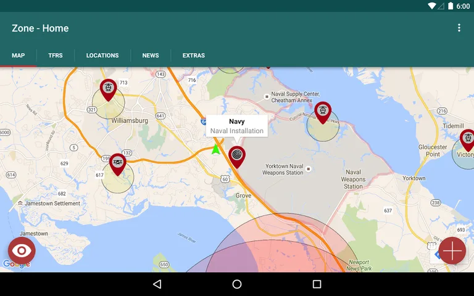Open the Navy Naval Installation info popup
474x296 pixels.
click(237, 126)
